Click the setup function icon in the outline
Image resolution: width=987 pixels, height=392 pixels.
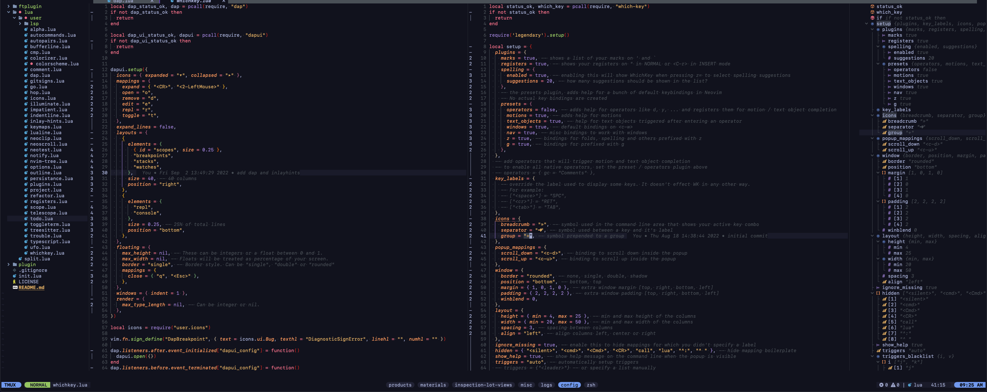coord(873,23)
